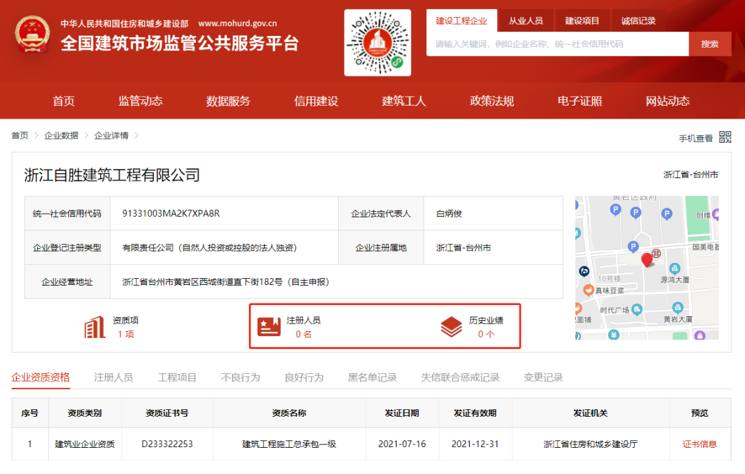
Task: Open the 网站动态 navigation item
Action: coord(668,101)
